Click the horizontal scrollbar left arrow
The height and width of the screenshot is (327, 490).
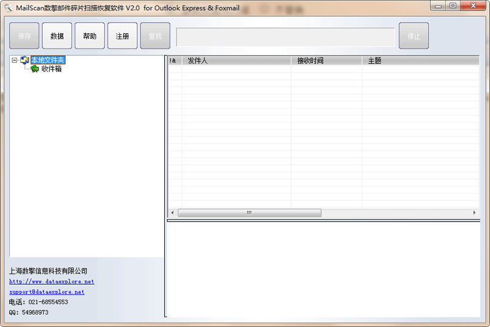[x=173, y=213]
